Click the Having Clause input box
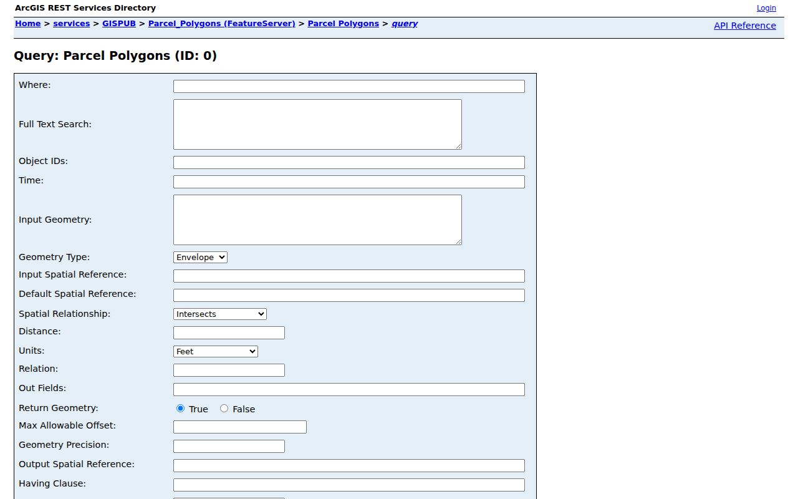Image resolution: width=798 pixels, height=499 pixels. 349,485
